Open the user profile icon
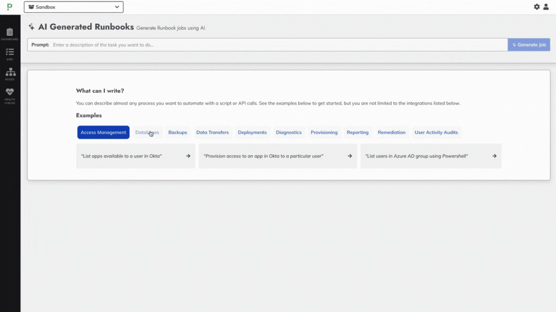 (x=546, y=7)
